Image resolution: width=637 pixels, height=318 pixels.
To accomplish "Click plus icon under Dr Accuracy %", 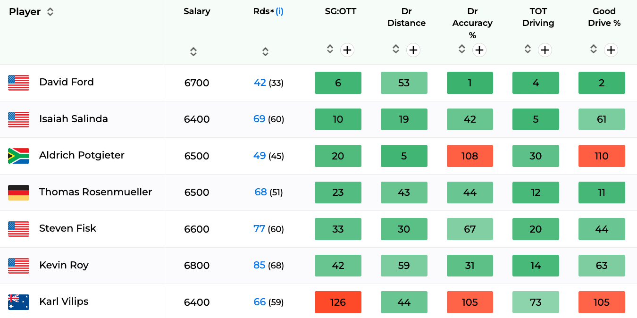I will click(479, 50).
